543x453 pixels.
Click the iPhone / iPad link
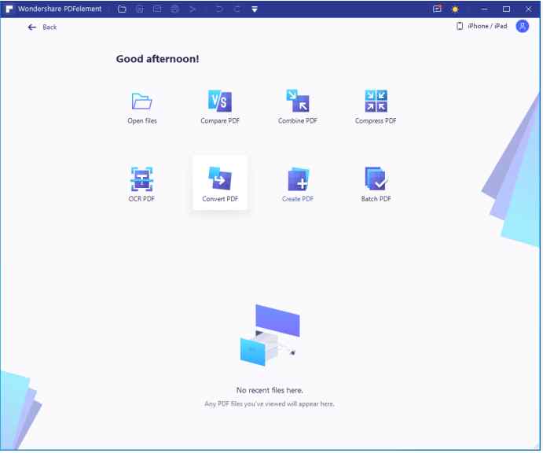[482, 26]
